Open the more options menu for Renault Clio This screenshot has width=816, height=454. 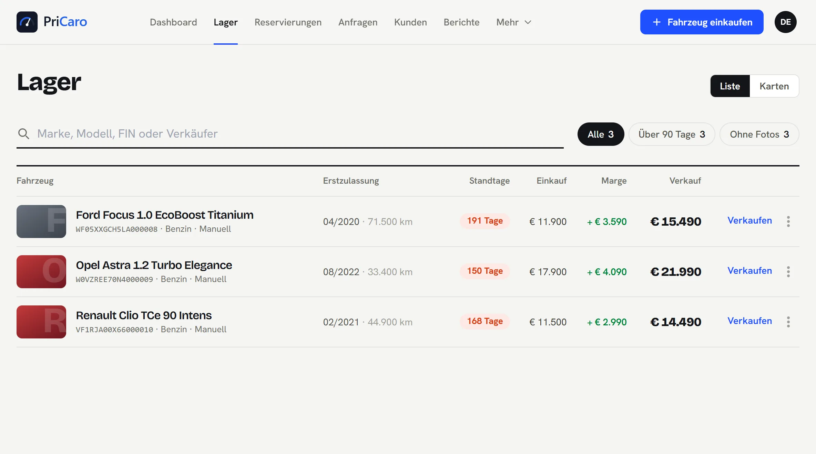click(788, 322)
